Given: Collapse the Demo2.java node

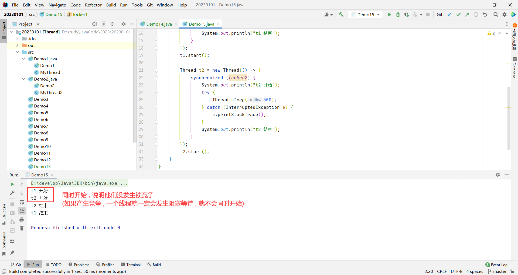Looking at the screenshot, I should (x=23, y=79).
